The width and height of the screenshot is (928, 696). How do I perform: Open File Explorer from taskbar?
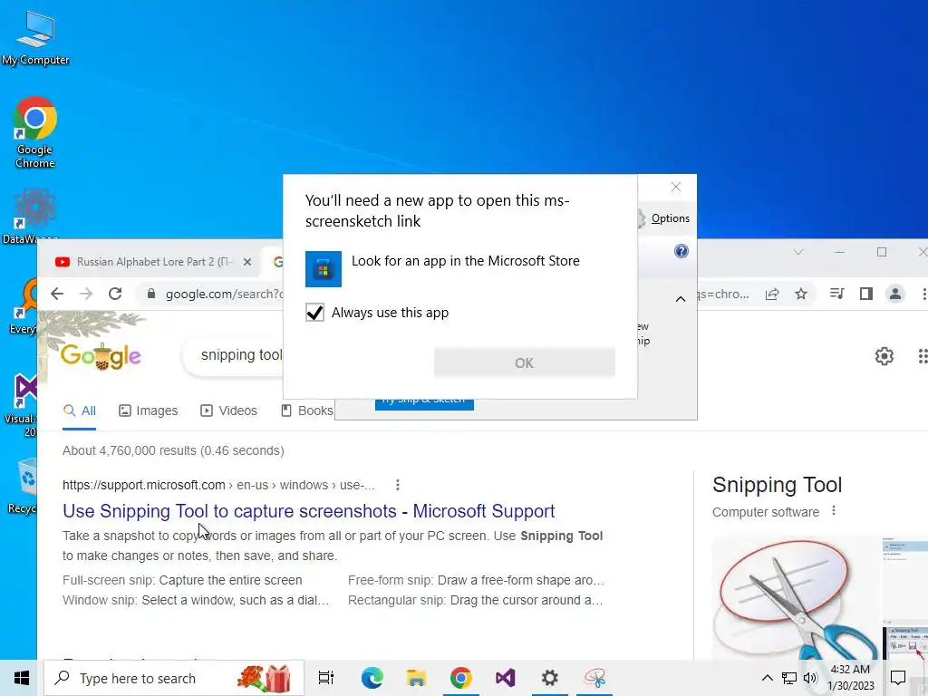(417, 678)
